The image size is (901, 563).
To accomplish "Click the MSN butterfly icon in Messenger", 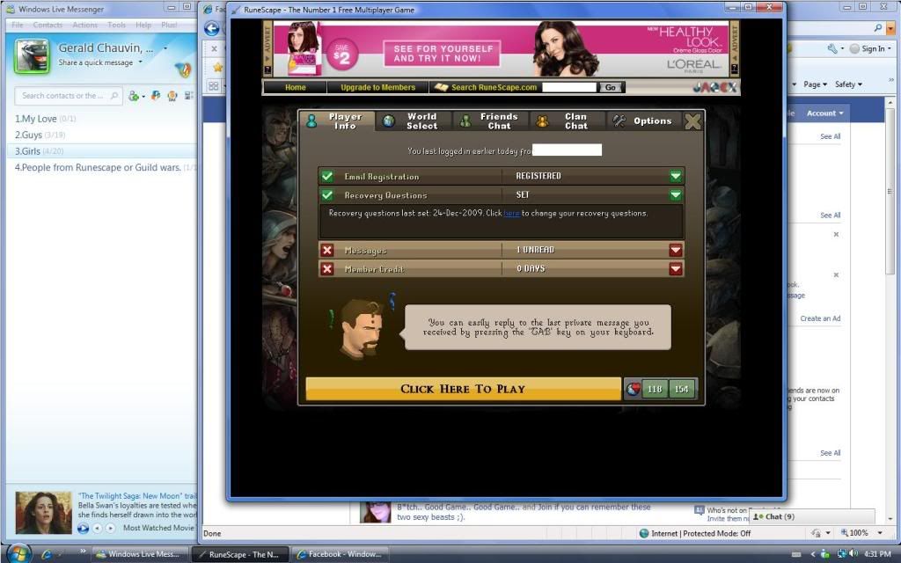I will pyautogui.click(x=183, y=69).
